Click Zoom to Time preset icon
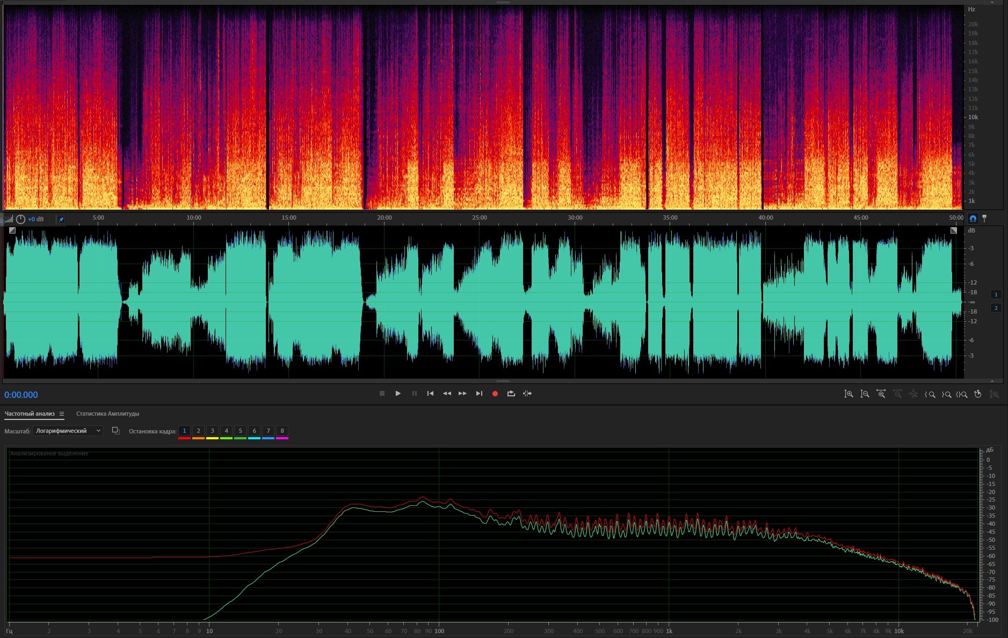Viewport: 1008px width, 638px height. point(978,394)
